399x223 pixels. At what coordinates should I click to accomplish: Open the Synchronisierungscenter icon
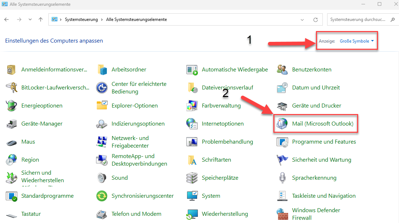point(102,196)
